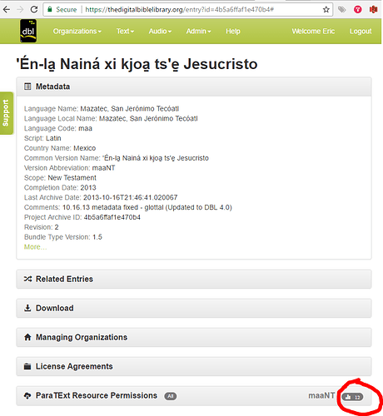Click the shuffle icon beside Related Entries
The width and height of the screenshot is (383, 416).
[x=27, y=279]
